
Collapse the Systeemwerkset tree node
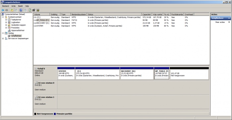tap(3, 17)
